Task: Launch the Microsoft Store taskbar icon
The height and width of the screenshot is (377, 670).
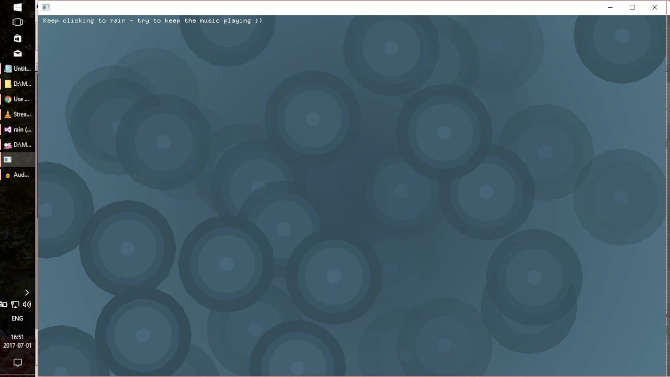Action: [17, 38]
